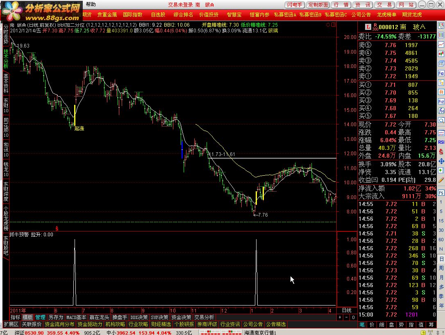Click the 闪电手 button

click(x=295, y=5)
